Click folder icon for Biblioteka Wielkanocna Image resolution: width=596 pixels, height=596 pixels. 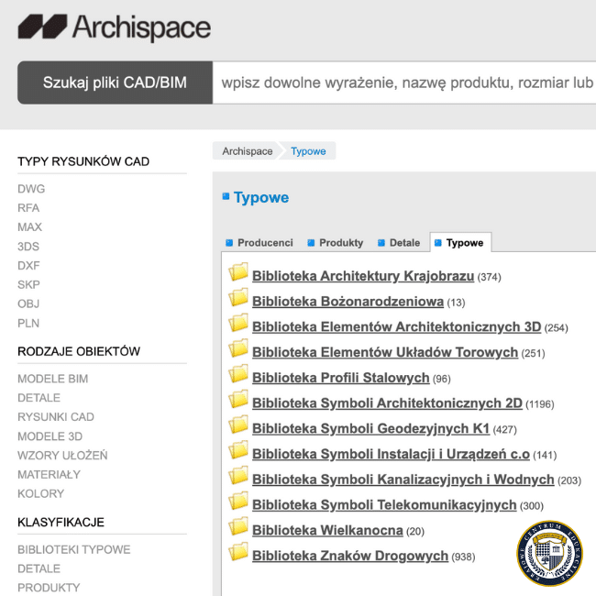point(238,526)
